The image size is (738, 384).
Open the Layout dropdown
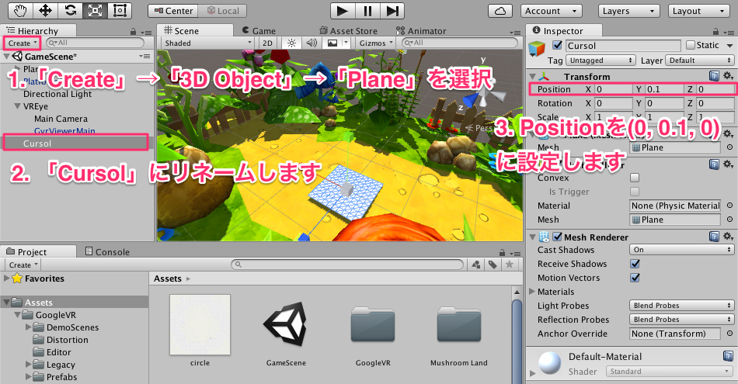[x=699, y=11]
